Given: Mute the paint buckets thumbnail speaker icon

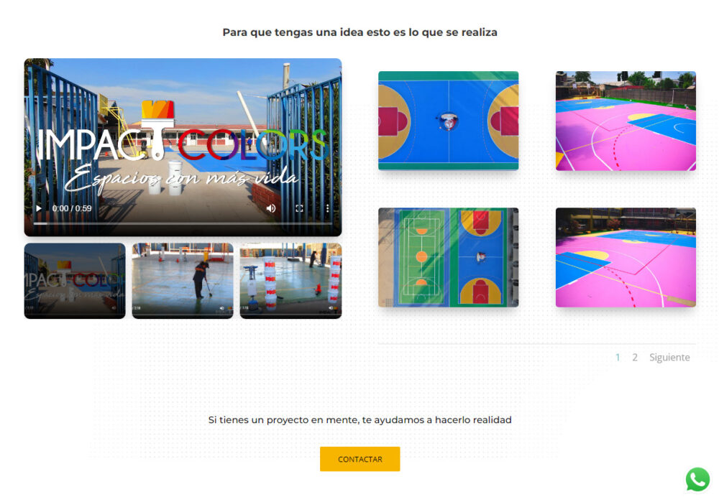Looking at the screenshot, I should (x=330, y=308).
